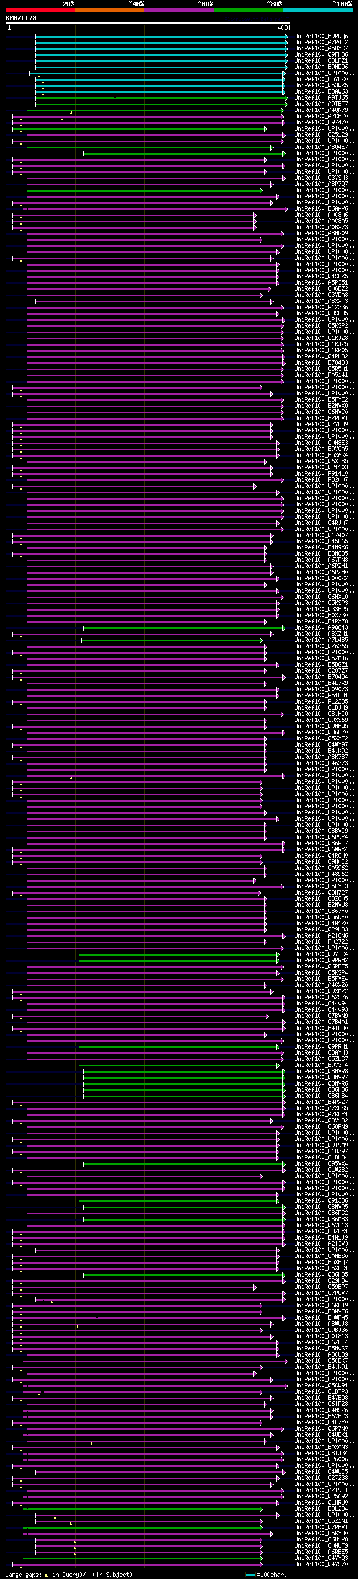Select the UniRef100_Q4Y570 hit name
The width and height of the screenshot is (358, 1579).
click(321, 1564)
